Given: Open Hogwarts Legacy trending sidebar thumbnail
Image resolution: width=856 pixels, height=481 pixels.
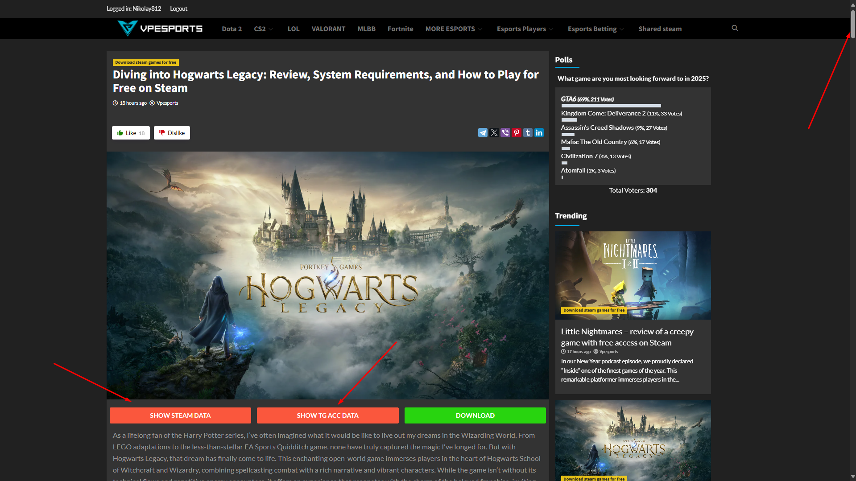Looking at the screenshot, I should [633, 440].
